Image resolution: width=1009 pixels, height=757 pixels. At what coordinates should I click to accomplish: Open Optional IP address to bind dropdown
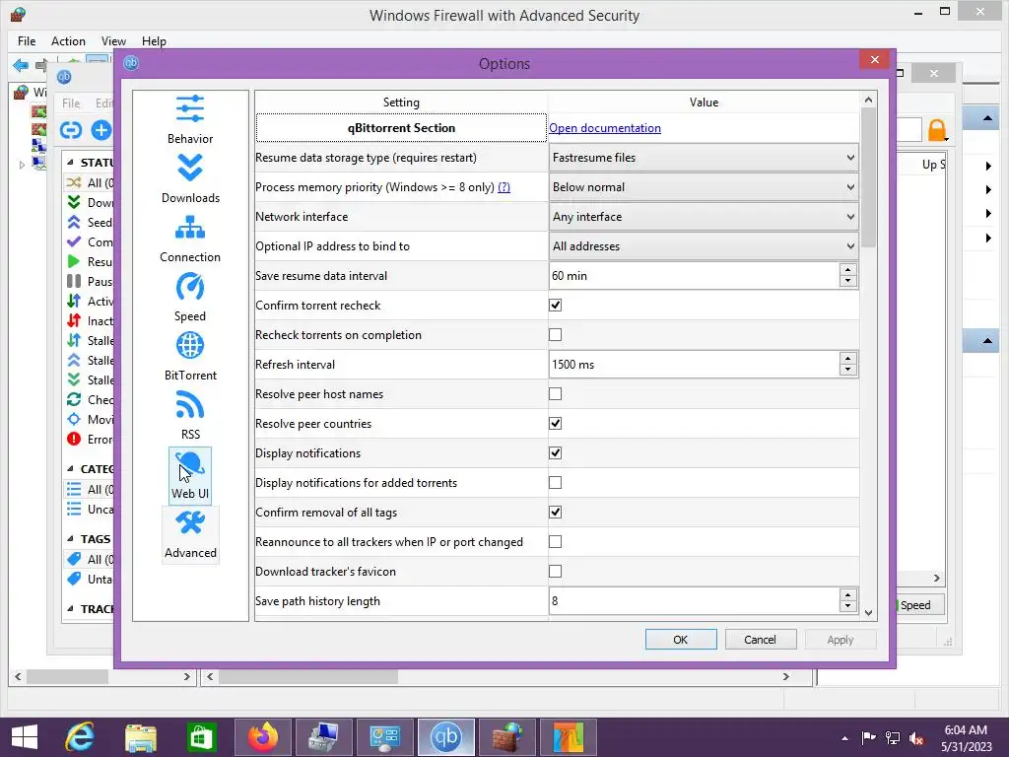(x=704, y=246)
